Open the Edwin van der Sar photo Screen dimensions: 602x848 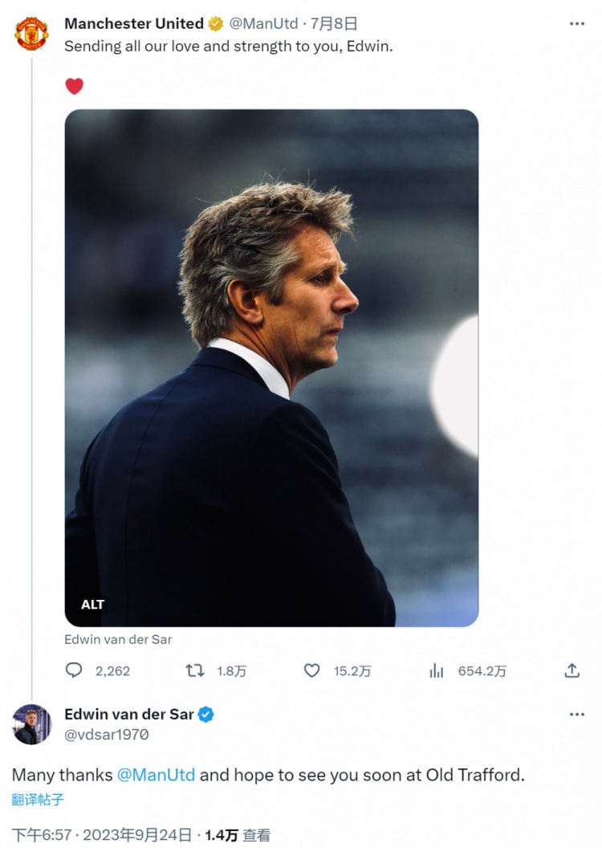click(271, 368)
